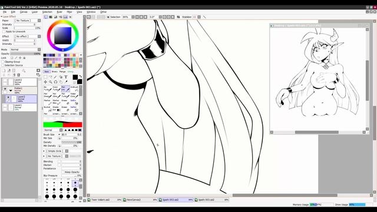Select Layer3 in the layer list
This screenshot has height=212, width=377.
click(21, 99)
